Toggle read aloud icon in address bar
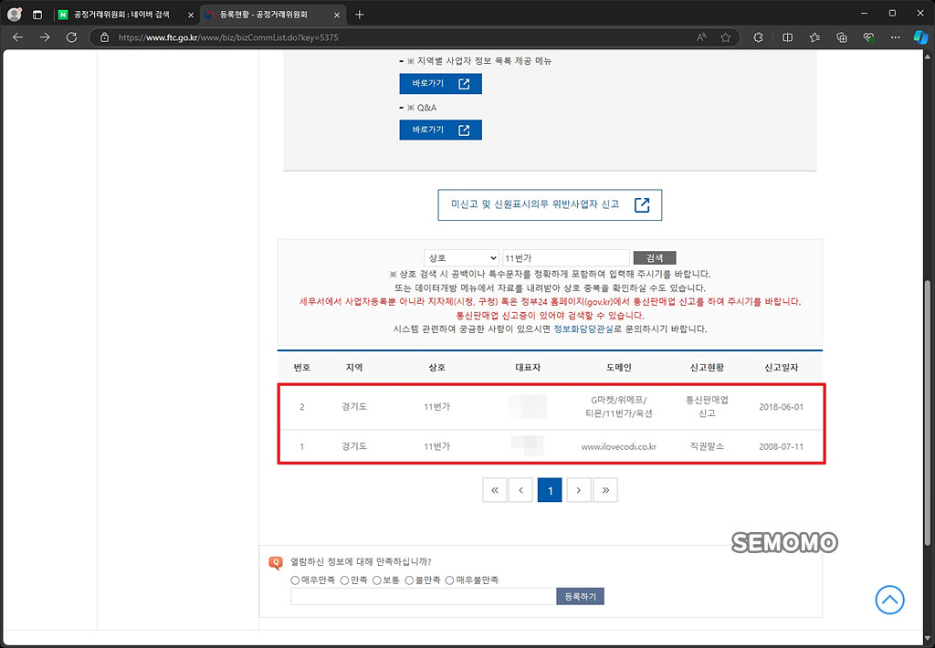 tap(701, 37)
